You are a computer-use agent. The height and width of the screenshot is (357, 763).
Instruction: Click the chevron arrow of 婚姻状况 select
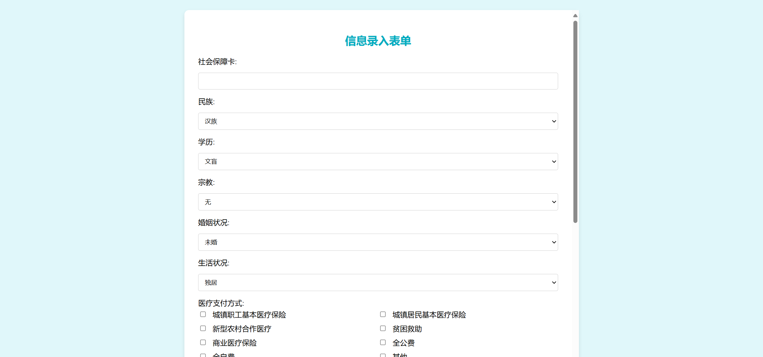[554, 242]
